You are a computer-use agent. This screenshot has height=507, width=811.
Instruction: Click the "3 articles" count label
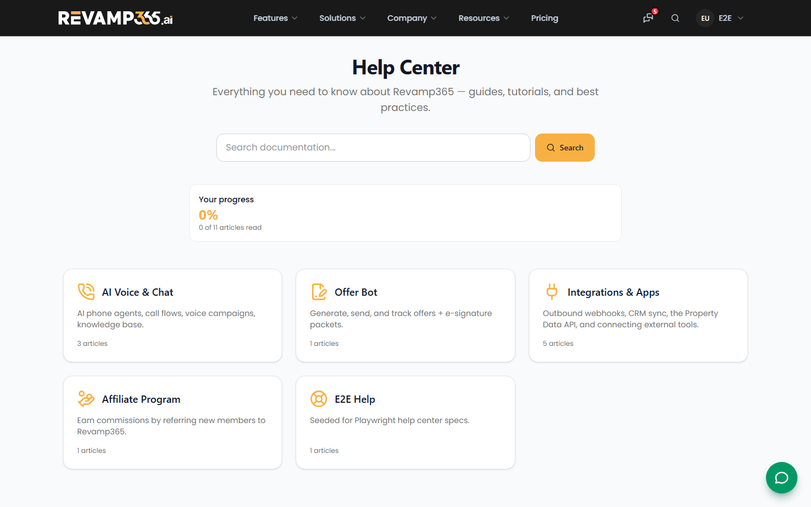coord(92,344)
